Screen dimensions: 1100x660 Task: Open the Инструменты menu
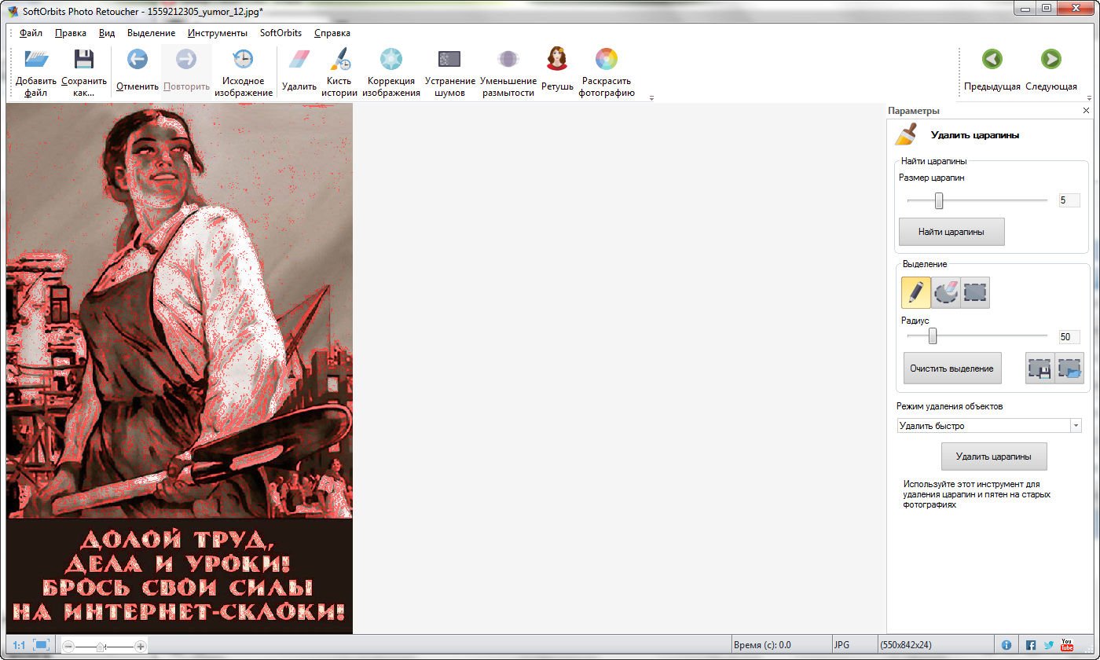point(218,33)
